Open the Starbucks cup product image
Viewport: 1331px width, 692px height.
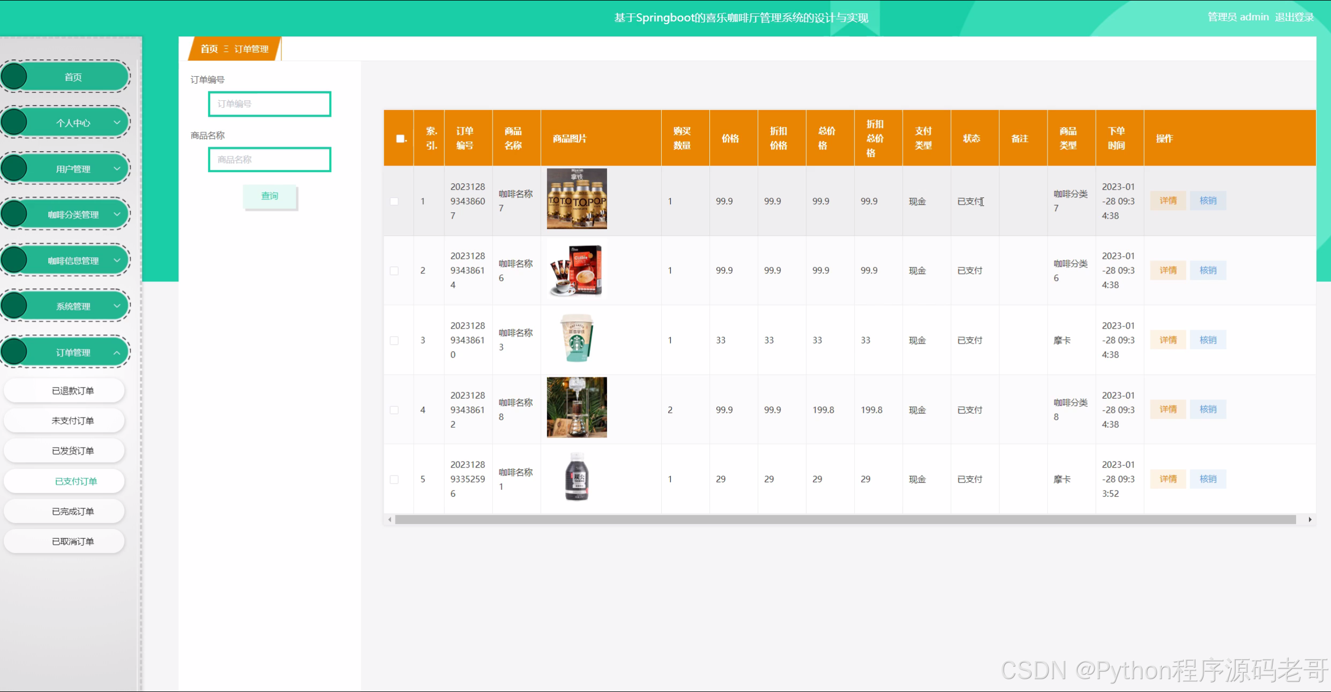coord(577,338)
